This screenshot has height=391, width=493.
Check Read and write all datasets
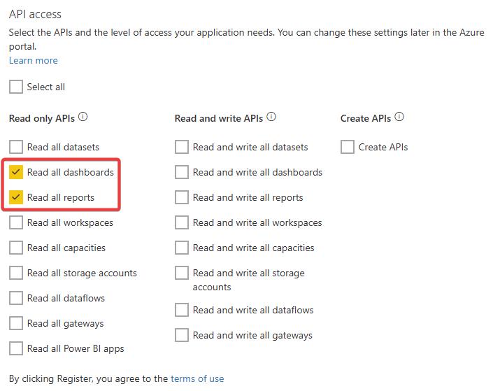coord(182,147)
